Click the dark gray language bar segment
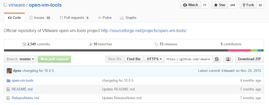The height and width of the screenshot is (105, 269). [116, 50]
